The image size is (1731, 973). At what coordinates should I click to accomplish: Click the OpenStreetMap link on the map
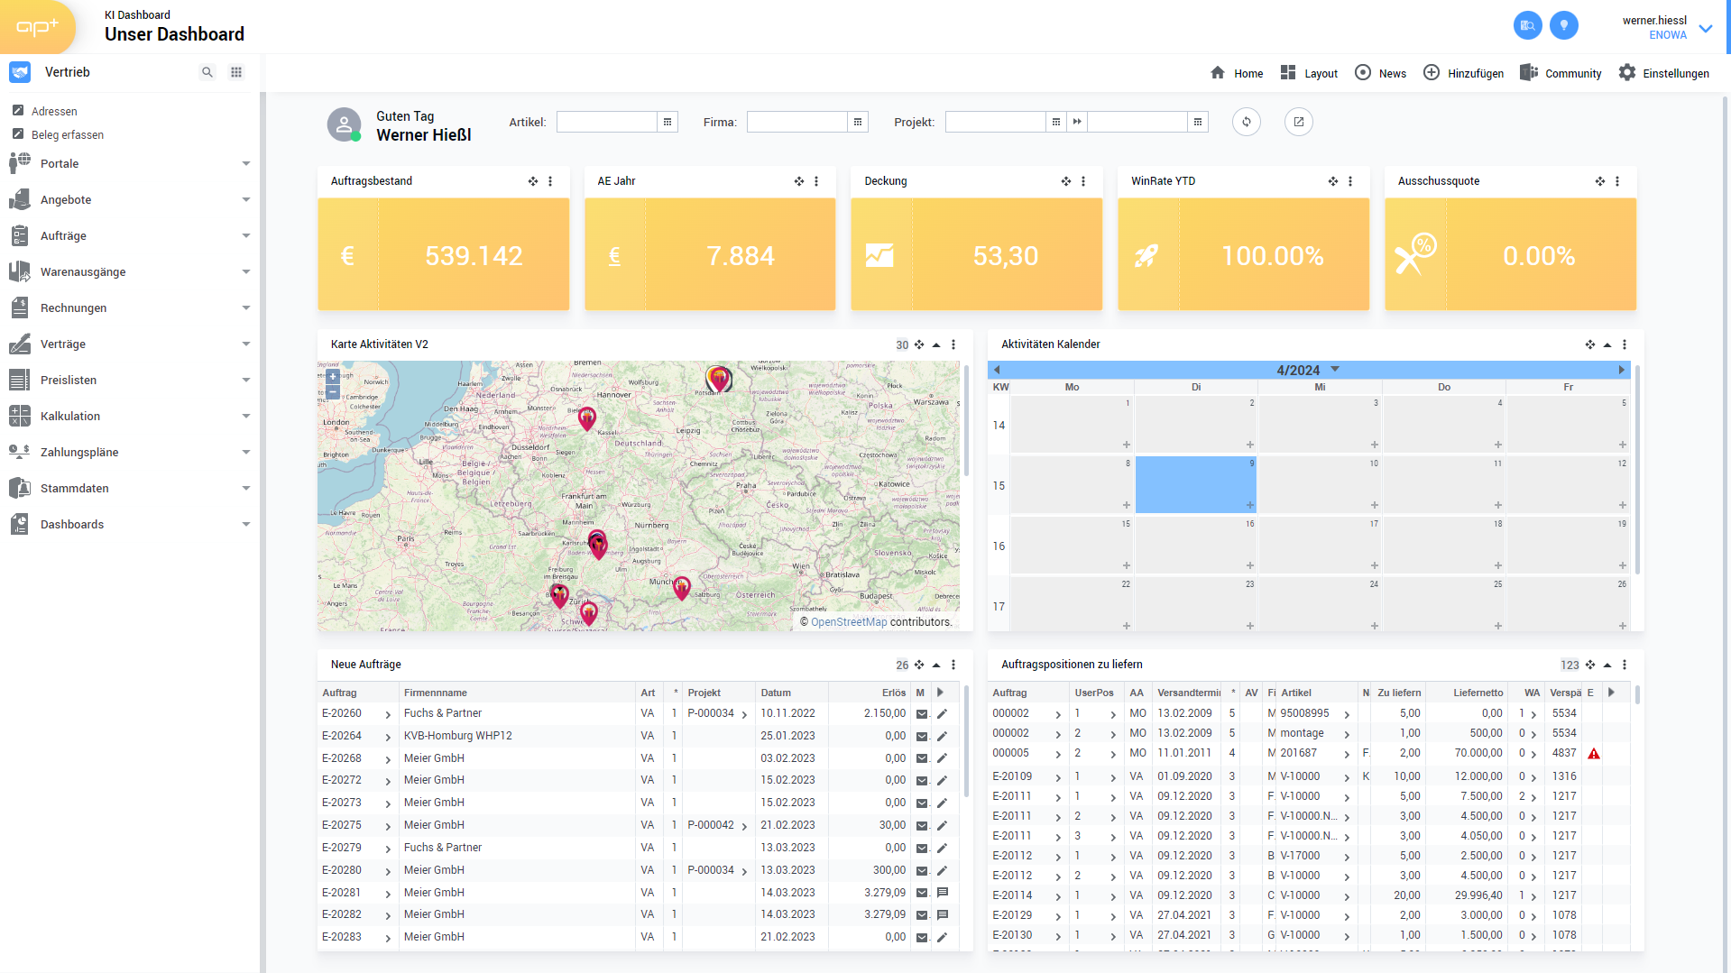848,622
